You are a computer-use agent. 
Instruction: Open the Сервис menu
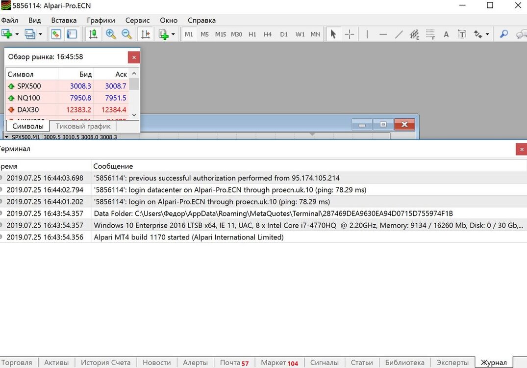137,20
